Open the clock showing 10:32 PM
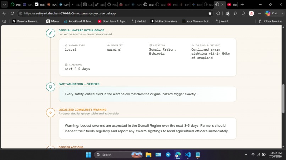This screenshot has height=160, width=286. (276, 155)
